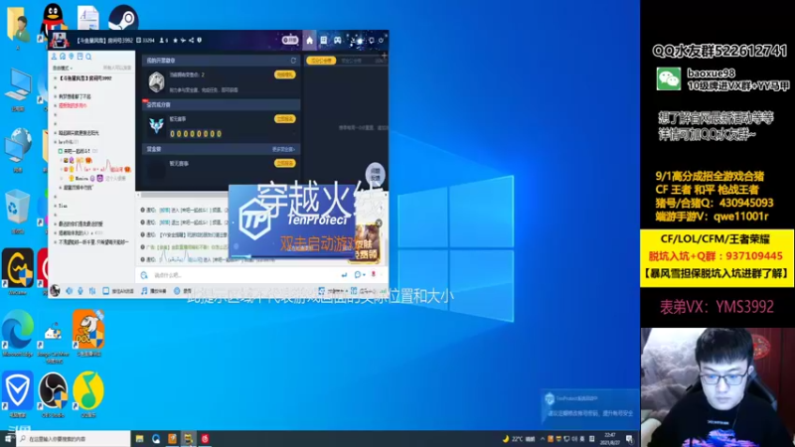Open the person icon in YY left panel
Screen dimensions: 795x447
[x=55, y=57]
